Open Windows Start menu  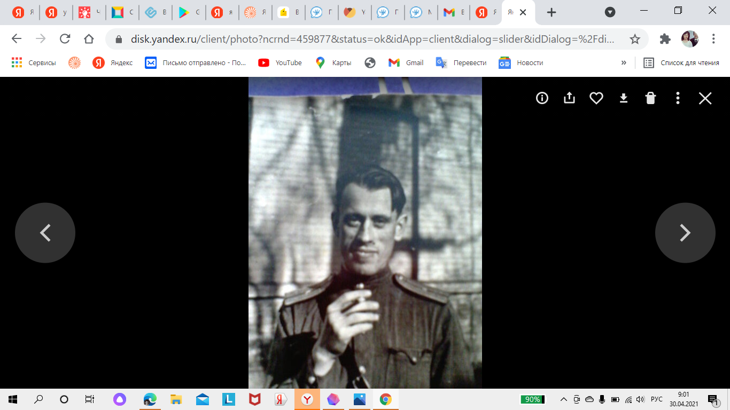(x=13, y=399)
